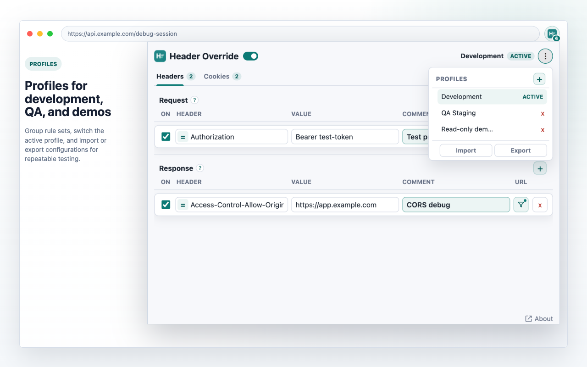Image resolution: width=587 pixels, height=367 pixels.
Task: Open the About link
Action: [539, 319]
